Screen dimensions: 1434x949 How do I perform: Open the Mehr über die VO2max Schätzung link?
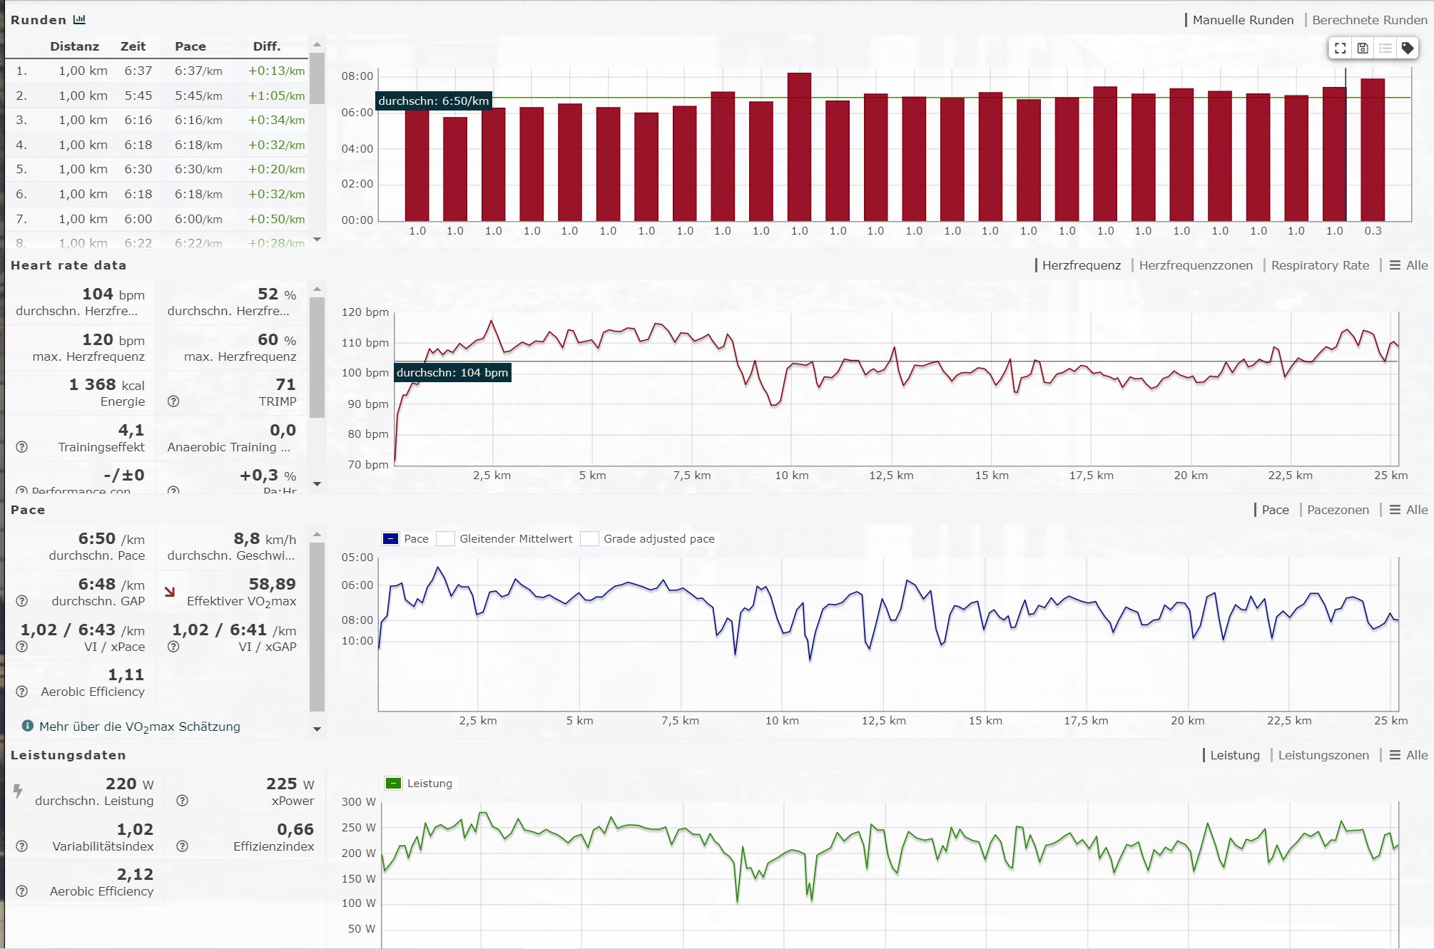[139, 727]
